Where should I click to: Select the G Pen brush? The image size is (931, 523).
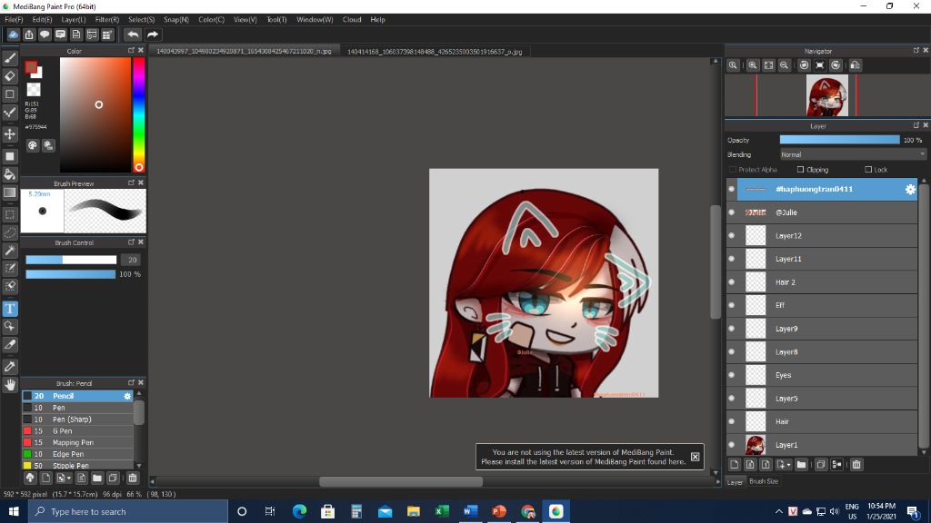click(78, 431)
